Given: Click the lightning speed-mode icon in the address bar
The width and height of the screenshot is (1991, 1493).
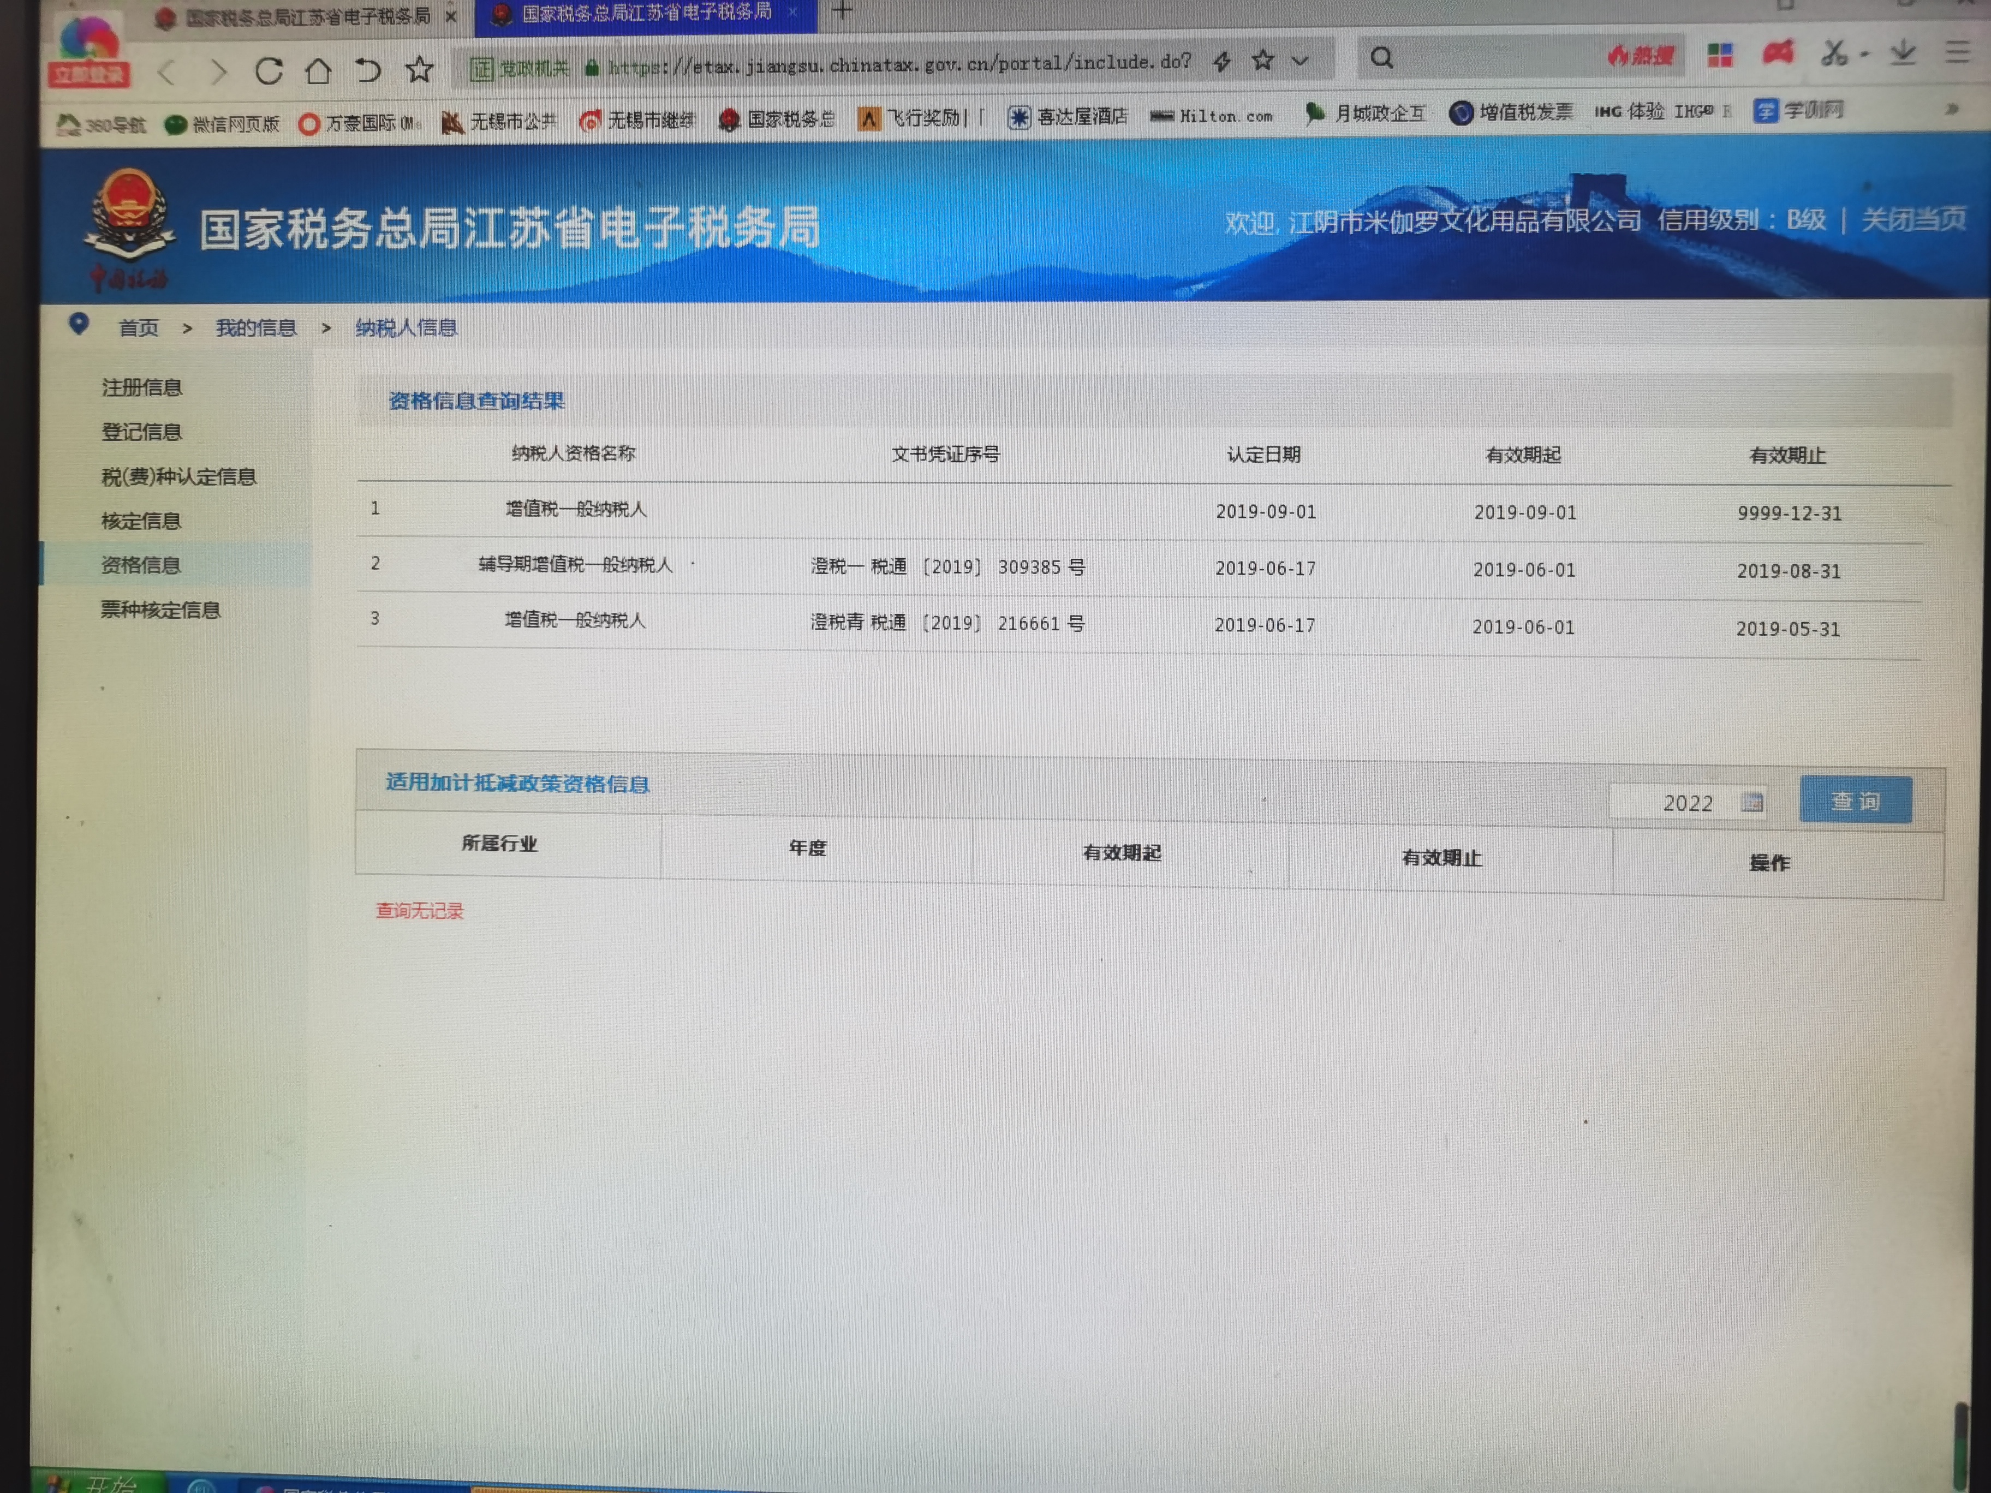Looking at the screenshot, I should point(1221,61).
